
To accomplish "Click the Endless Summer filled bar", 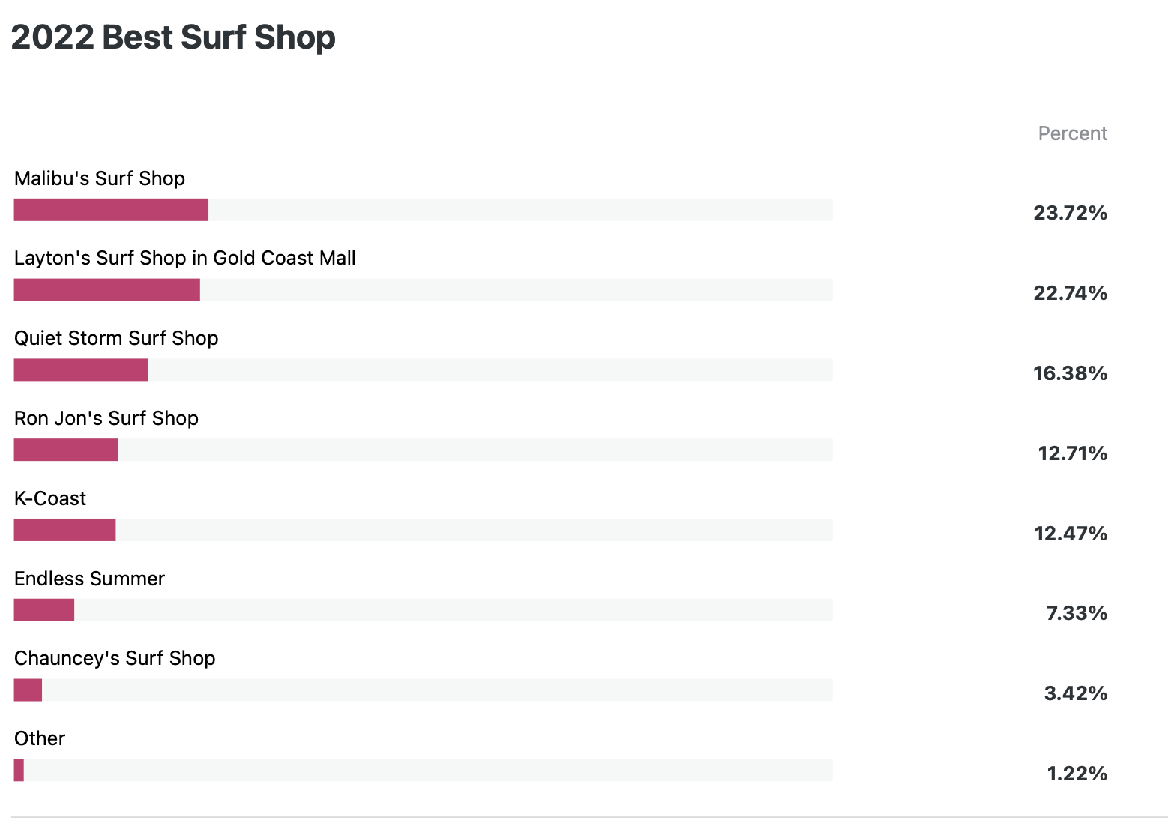I will [44, 610].
